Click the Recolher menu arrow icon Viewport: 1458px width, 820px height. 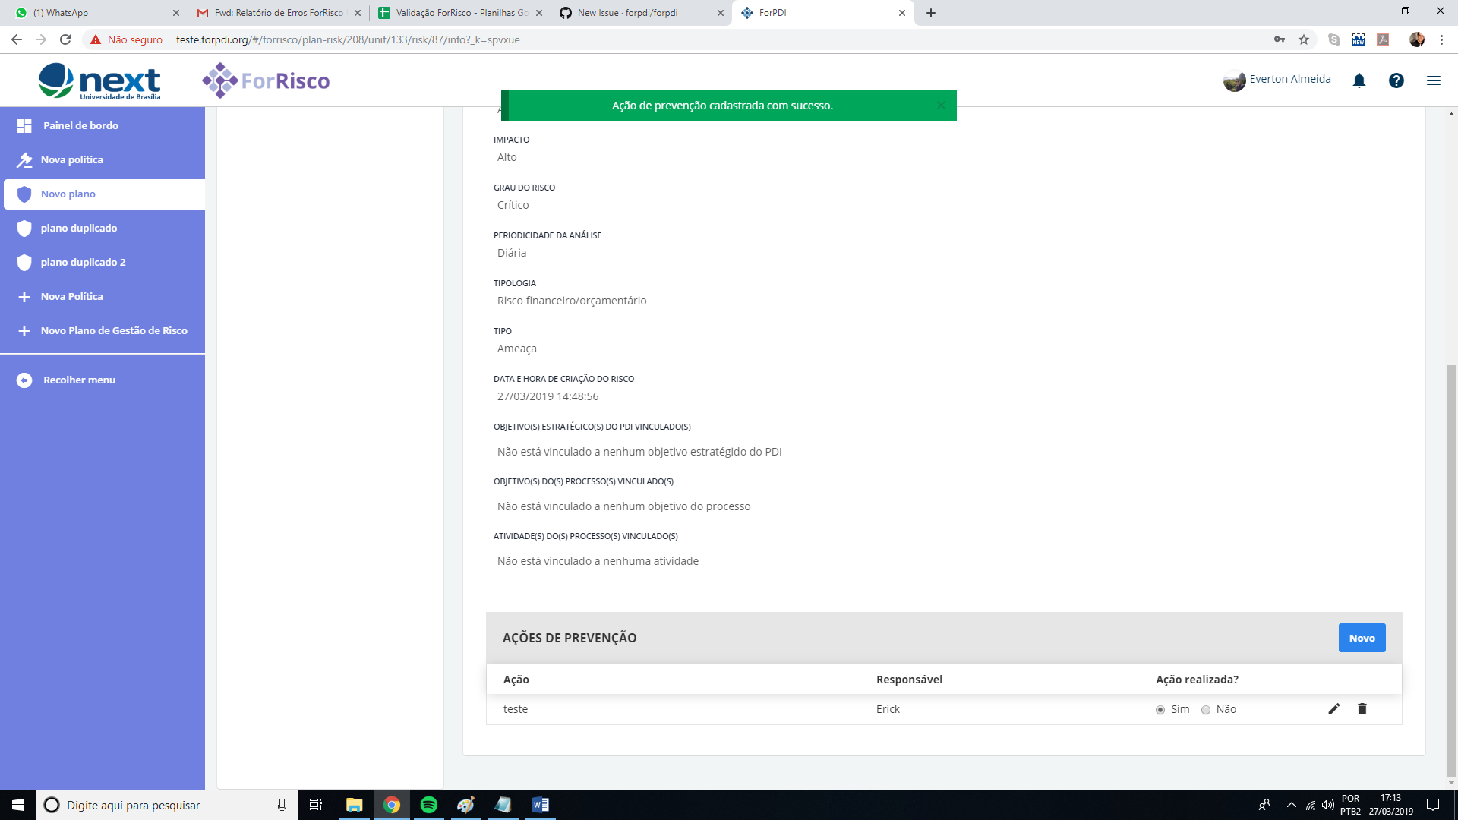(24, 380)
